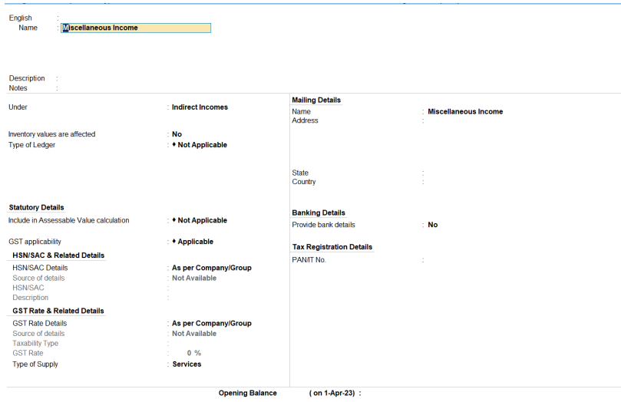Open HSN/SAC Details As per Company/Group list
621x402 pixels.
tap(211, 268)
